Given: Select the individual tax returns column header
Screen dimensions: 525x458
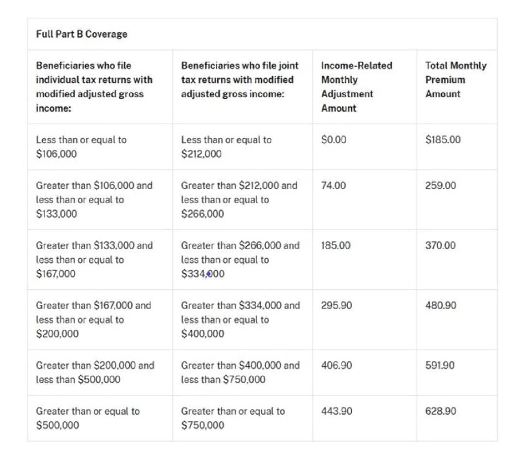Looking at the screenshot, I should click(94, 86).
